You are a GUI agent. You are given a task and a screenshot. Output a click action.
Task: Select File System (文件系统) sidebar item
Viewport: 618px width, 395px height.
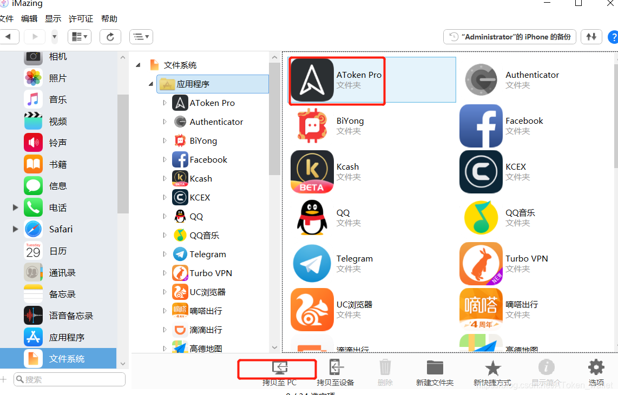tap(58, 358)
